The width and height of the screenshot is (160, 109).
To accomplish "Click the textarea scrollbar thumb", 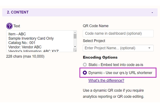I will [x=75, y=36].
